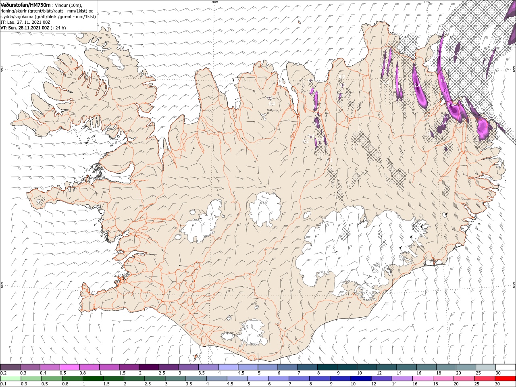
Task: Pick the pure red 30 swatch, lower scale
Action: pyautogui.click(x=505, y=379)
